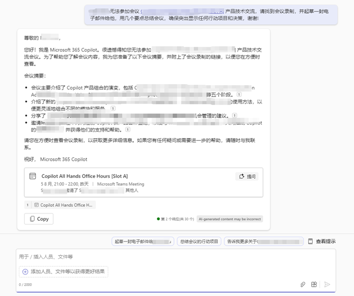Click the Microsoft Teams Meeting text on card
Image resolution: width=354 pixels, height=296 pixels.
tap(121, 184)
